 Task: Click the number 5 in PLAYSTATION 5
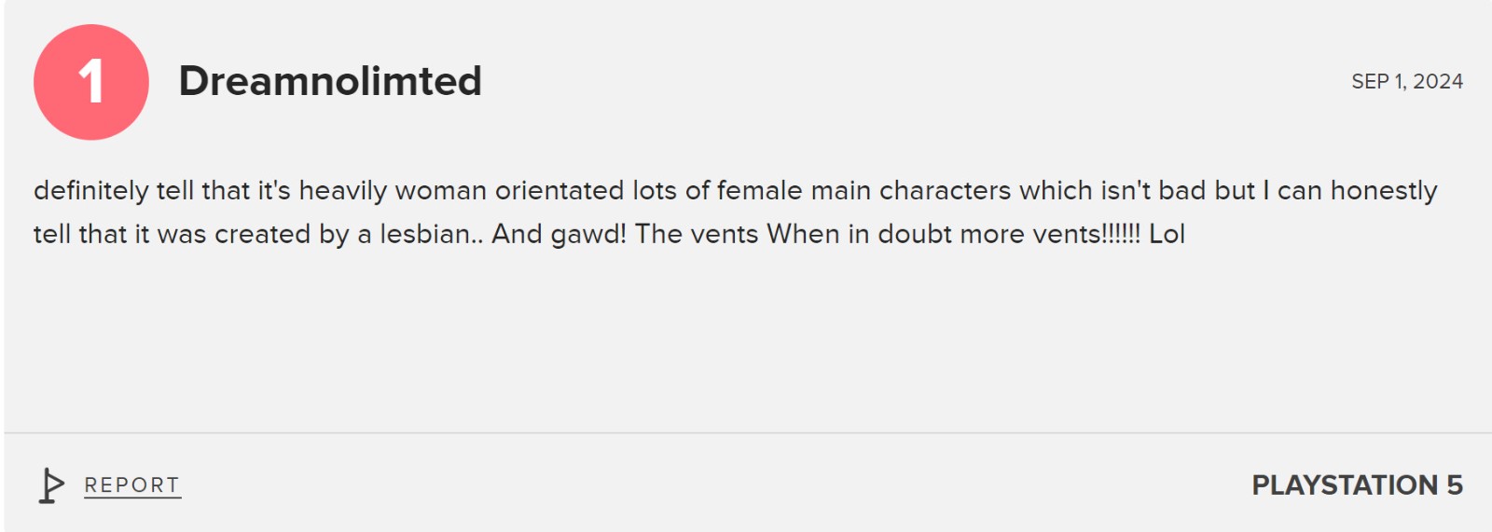(x=1454, y=485)
